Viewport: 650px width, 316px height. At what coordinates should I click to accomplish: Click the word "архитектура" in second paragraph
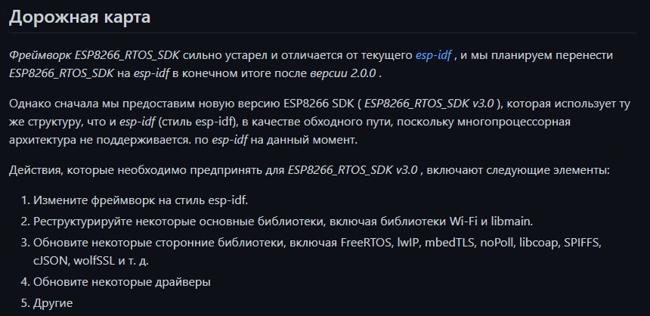[x=45, y=141]
